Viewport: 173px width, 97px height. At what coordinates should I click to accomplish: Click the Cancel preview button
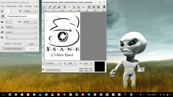pyautogui.click(x=70, y=70)
